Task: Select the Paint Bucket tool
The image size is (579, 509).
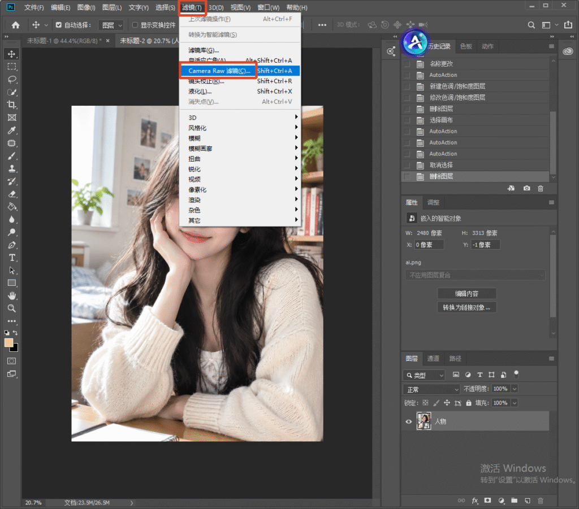Action: click(12, 207)
